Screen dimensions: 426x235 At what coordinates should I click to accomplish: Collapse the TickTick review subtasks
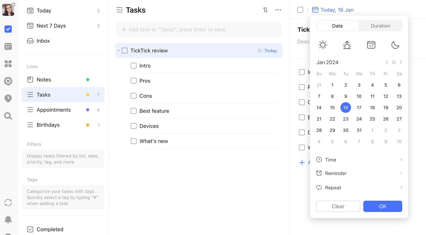[119, 51]
